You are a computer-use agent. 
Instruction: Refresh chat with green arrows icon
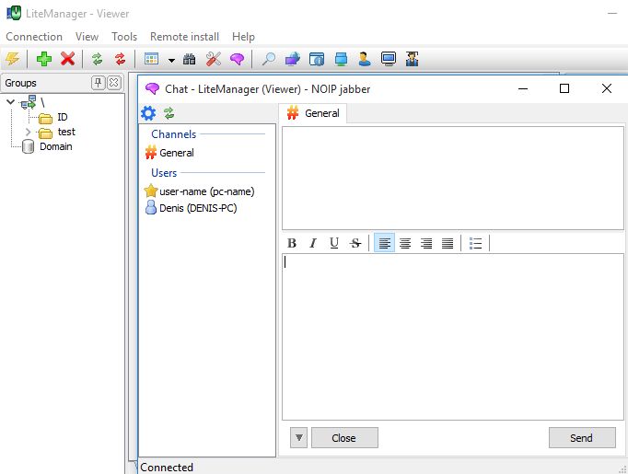(x=169, y=113)
